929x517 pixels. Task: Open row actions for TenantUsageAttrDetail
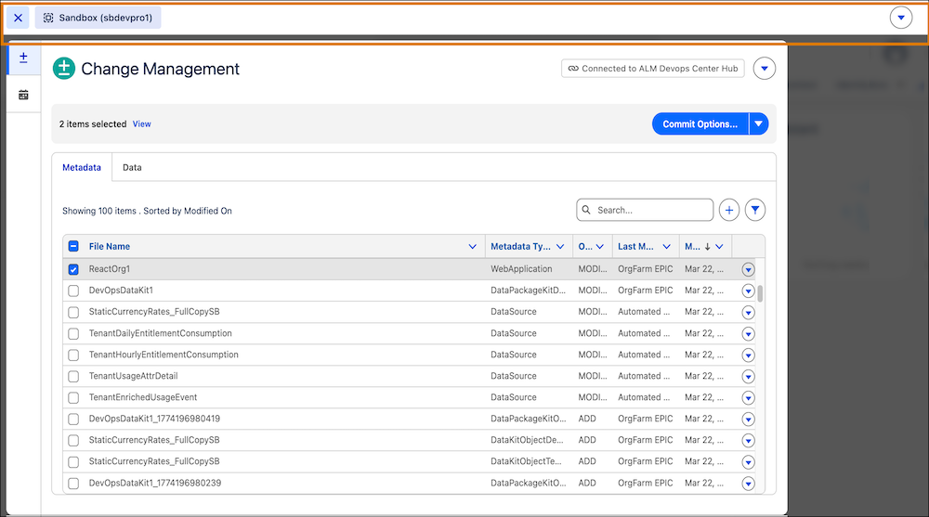tap(748, 377)
